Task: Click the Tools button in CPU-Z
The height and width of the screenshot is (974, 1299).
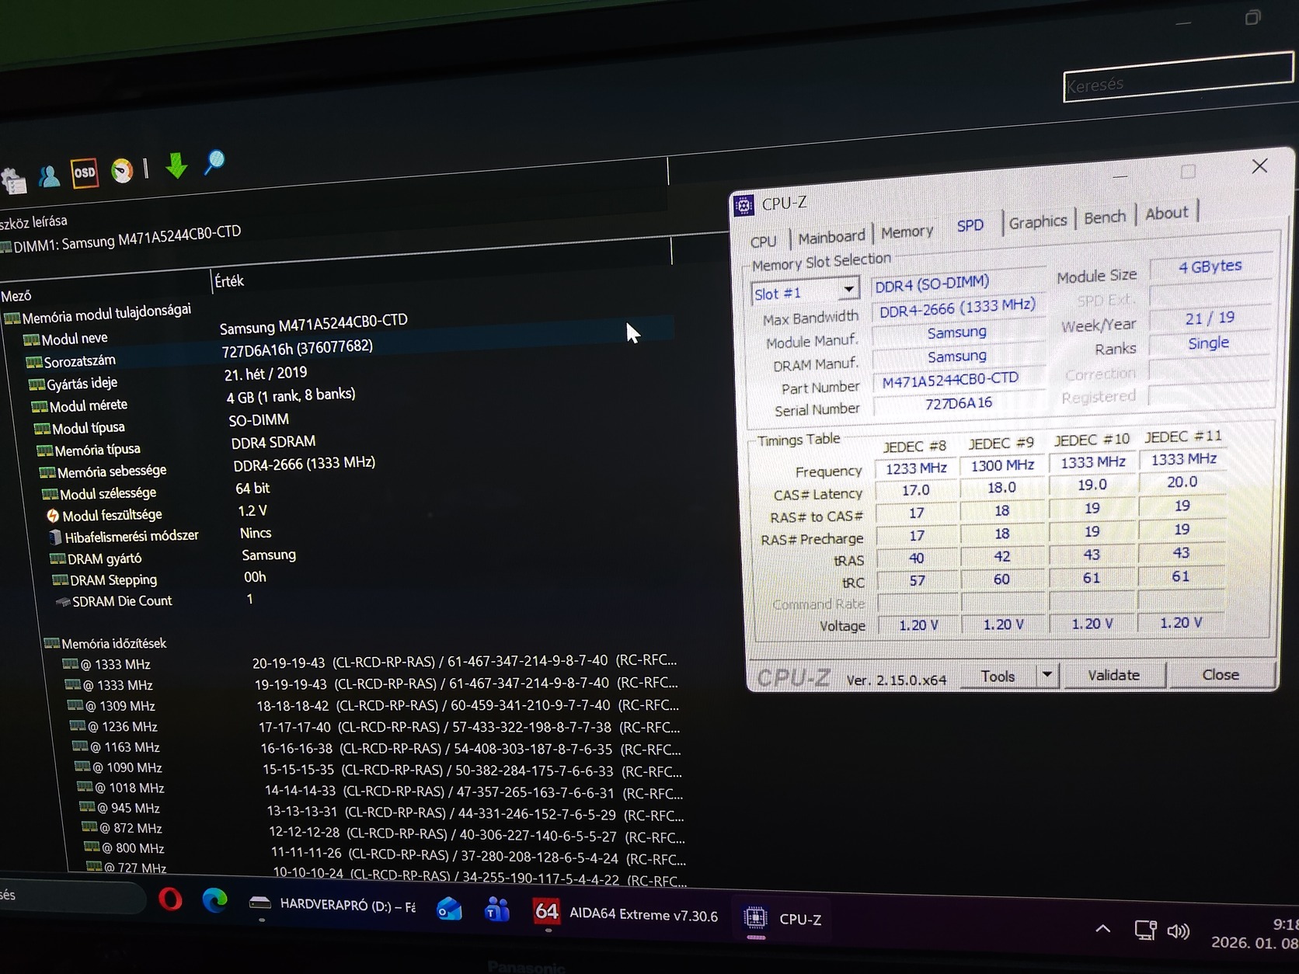Action: tap(998, 676)
